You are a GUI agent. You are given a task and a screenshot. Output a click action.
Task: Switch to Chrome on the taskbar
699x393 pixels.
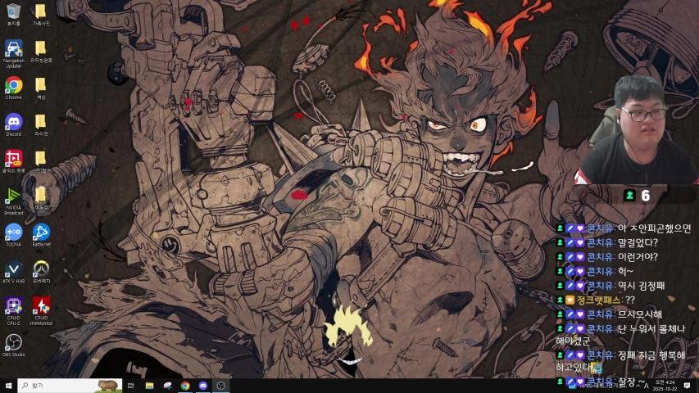click(185, 386)
